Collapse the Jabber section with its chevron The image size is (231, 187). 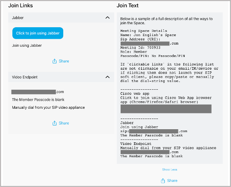pos(107,18)
